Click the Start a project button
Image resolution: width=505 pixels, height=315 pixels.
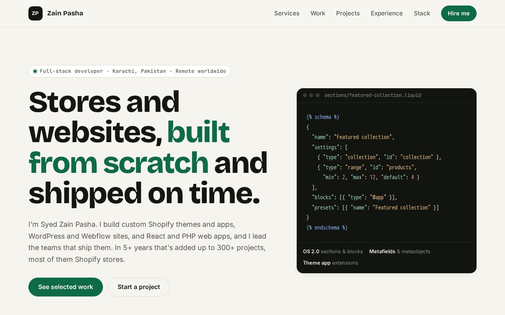pos(139,287)
